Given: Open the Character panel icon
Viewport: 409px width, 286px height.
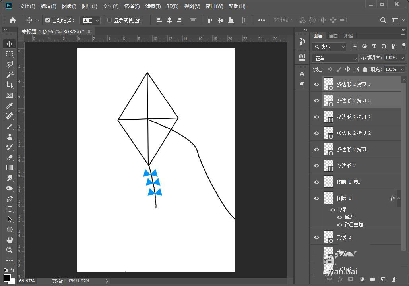Looking at the screenshot, I should click(302, 74).
